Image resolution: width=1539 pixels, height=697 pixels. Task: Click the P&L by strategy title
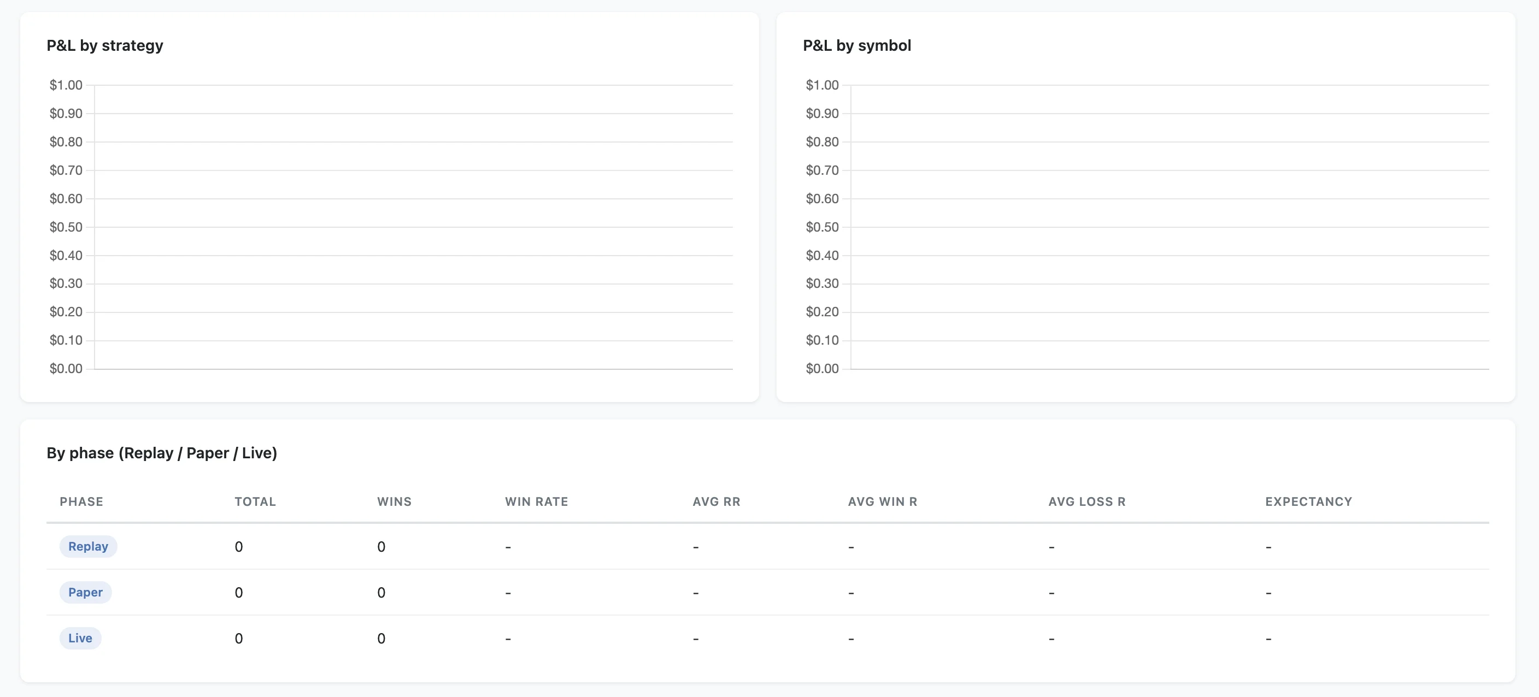104,45
